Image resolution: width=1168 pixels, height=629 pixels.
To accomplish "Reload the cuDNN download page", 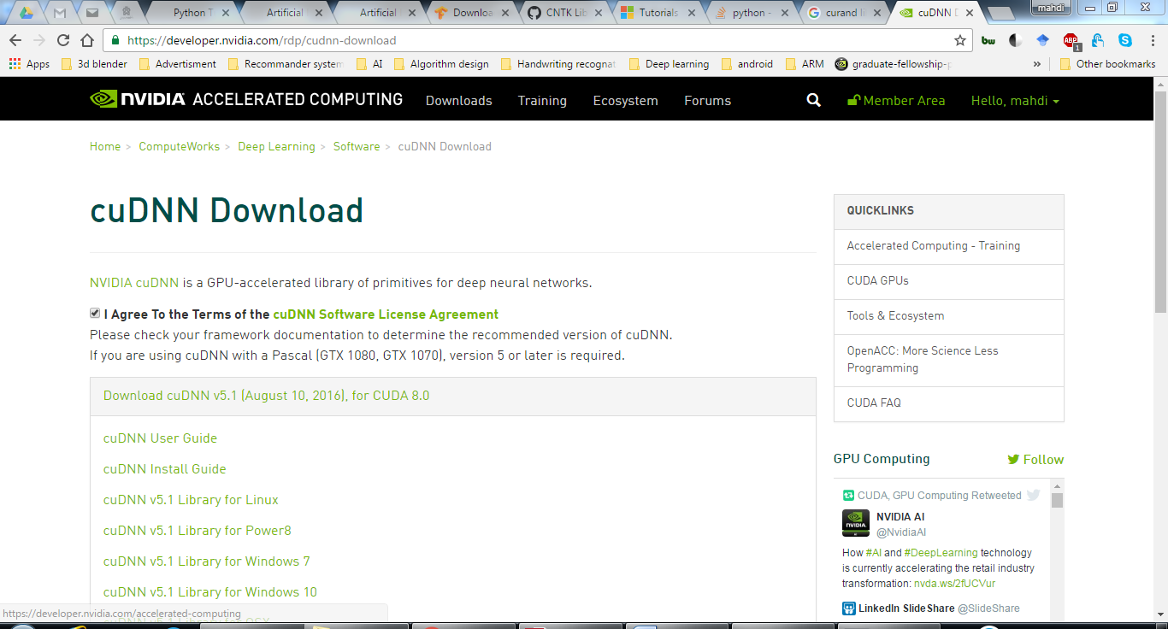I will 63,40.
